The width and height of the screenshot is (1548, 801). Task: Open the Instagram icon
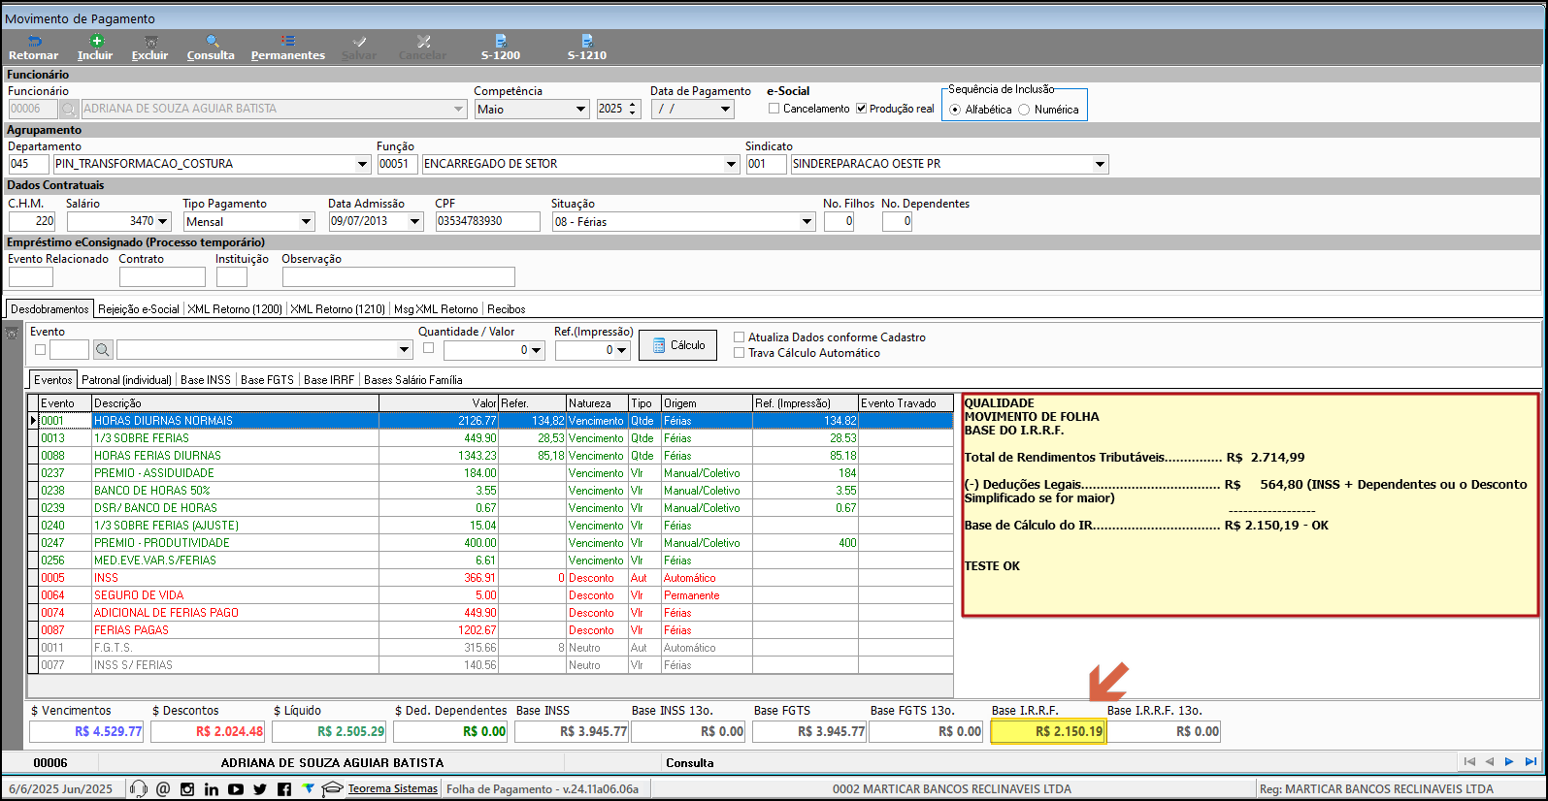point(187,789)
